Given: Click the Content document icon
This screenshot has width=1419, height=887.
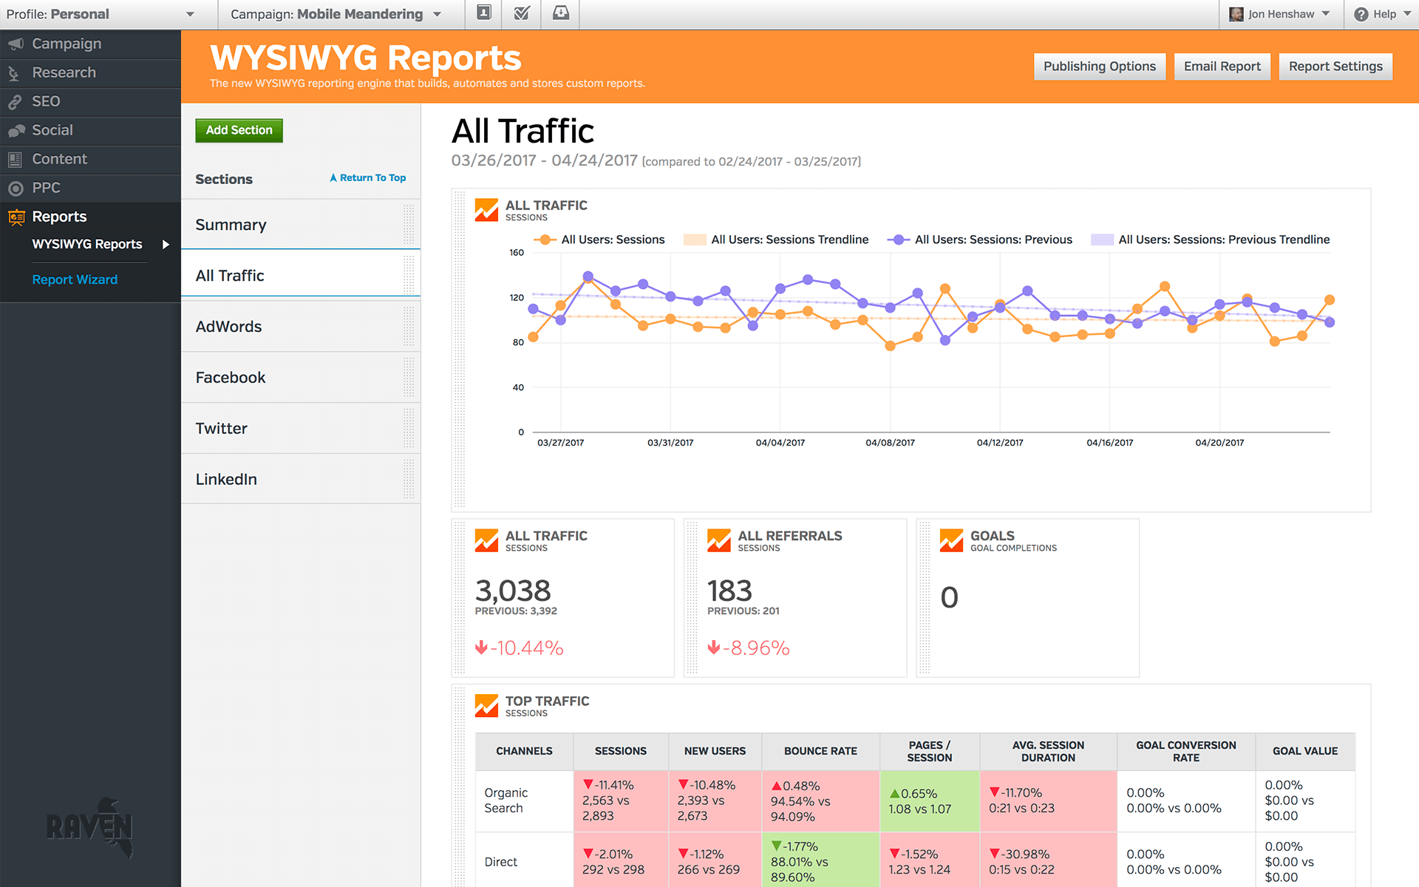Looking at the screenshot, I should click(x=15, y=159).
